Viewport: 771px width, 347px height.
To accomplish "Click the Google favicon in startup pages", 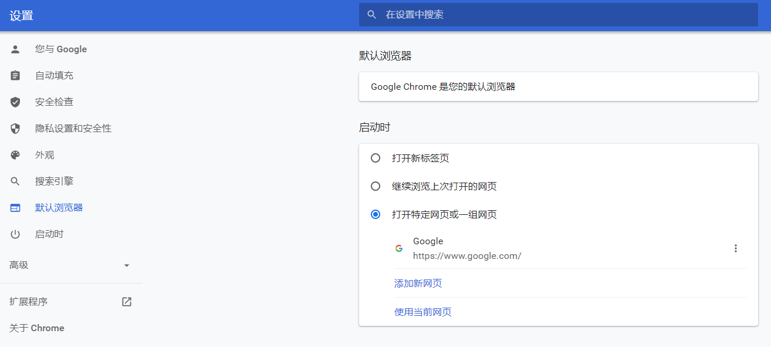I will [399, 248].
